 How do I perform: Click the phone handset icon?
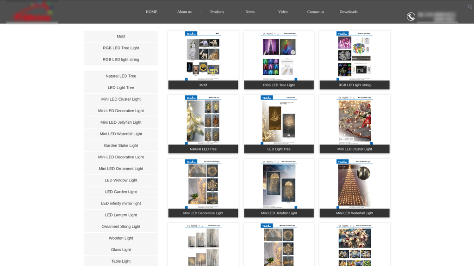pos(411,17)
